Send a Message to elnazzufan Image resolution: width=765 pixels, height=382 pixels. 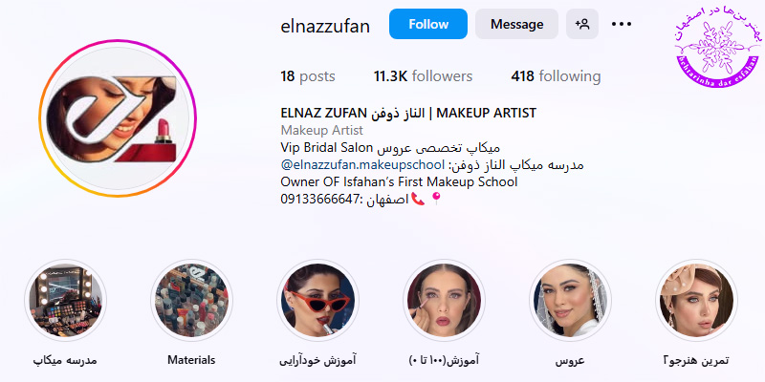point(516,24)
